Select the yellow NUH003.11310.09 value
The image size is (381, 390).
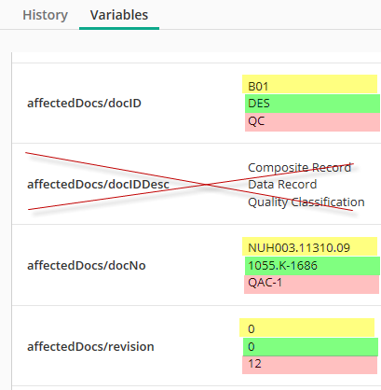click(309, 246)
